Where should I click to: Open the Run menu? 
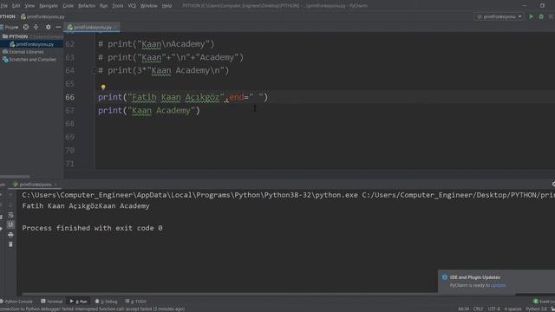click(x=103, y=6)
